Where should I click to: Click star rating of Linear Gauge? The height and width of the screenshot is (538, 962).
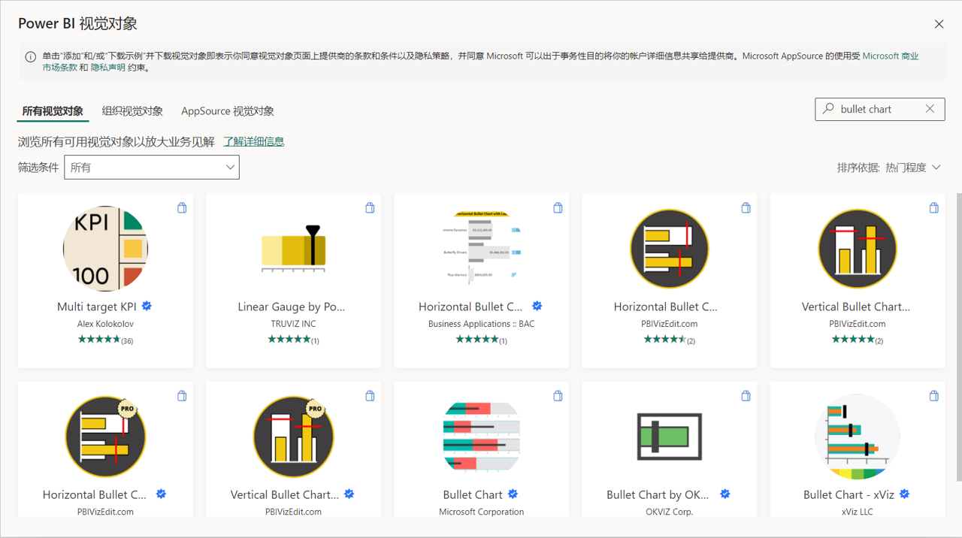pos(289,340)
